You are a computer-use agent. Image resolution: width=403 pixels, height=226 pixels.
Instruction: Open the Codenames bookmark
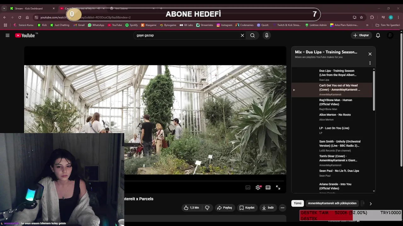click(x=244, y=25)
